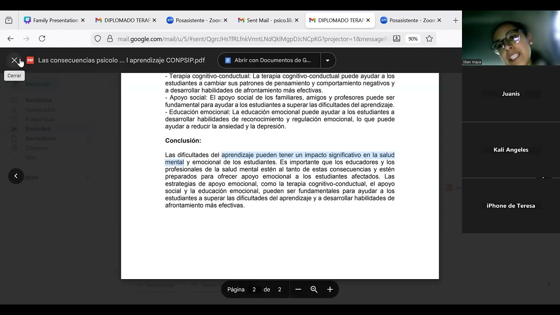Open with Google Docs button

[x=269, y=60]
